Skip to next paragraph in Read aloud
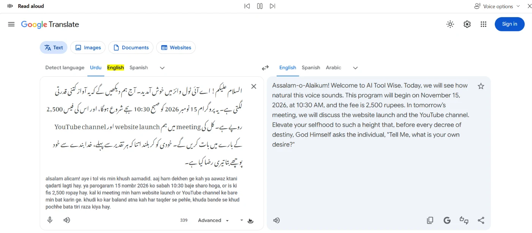The image size is (532, 233). [x=272, y=6]
